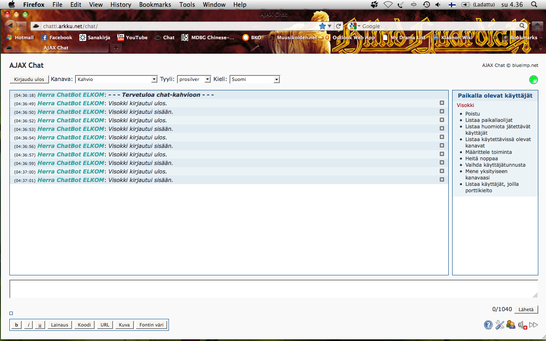Toggle the online users list icon
546x341 pixels.
(x=511, y=325)
